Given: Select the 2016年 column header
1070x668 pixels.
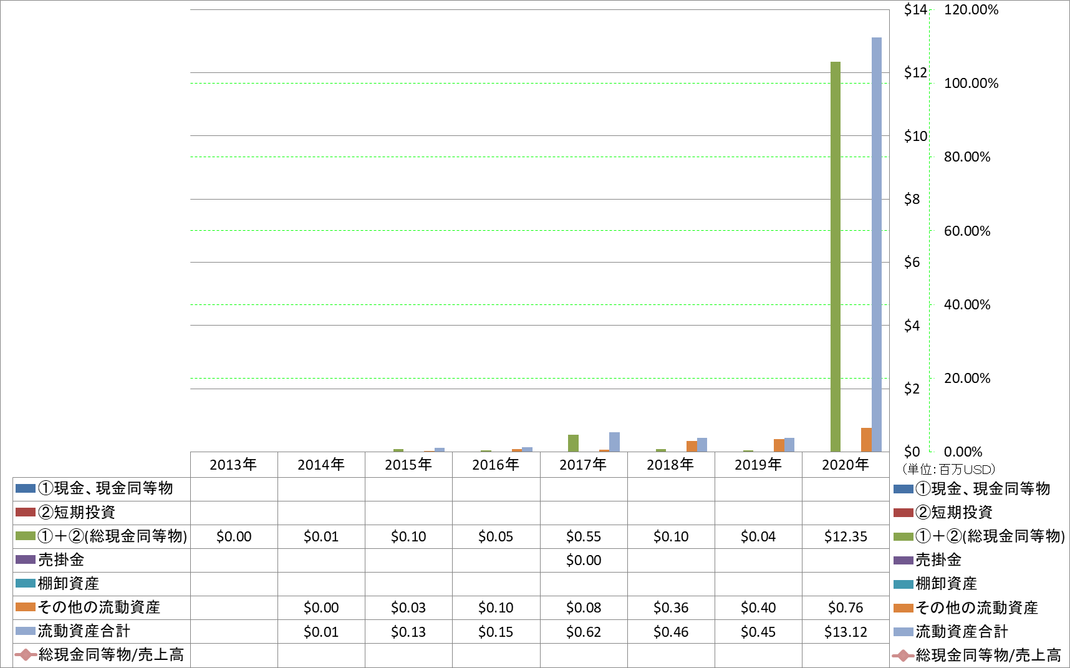Looking at the screenshot, I should click(x=496, y=465).
